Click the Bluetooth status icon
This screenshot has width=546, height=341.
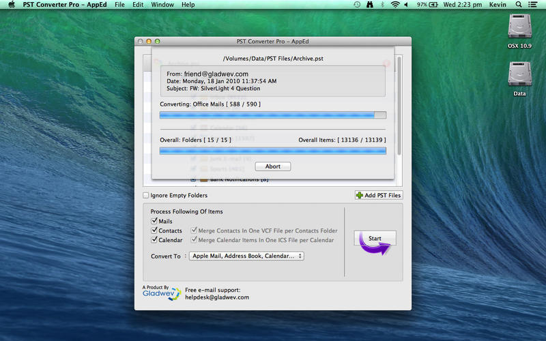tap(382, 5)
